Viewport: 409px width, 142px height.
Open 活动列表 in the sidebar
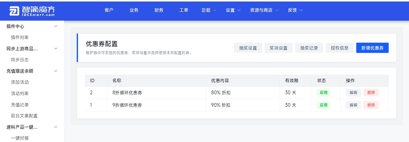pos(20,94)
